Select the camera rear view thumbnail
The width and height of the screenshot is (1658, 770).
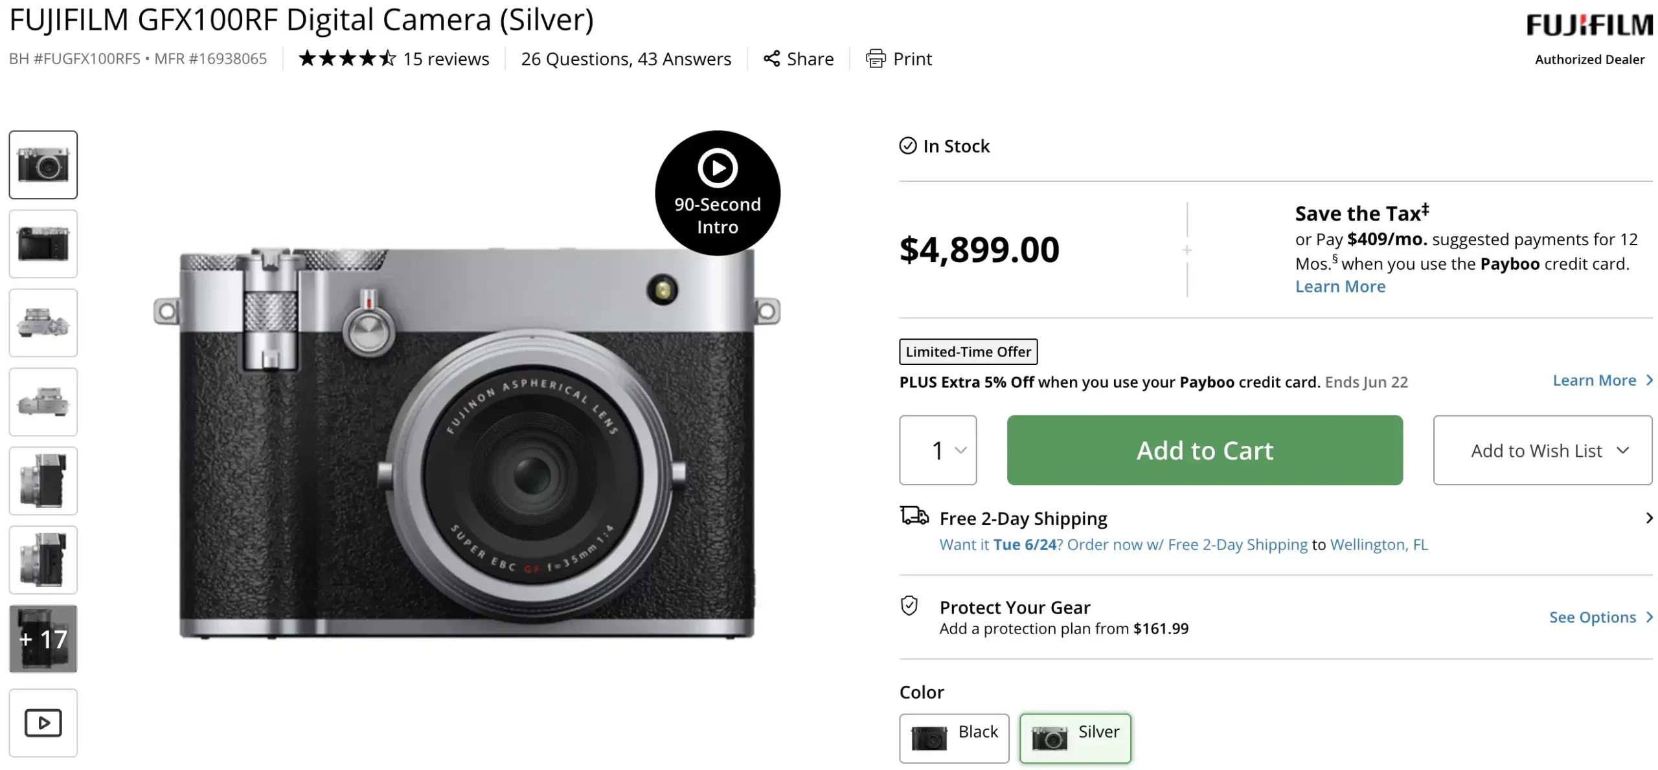coord(43,244)
